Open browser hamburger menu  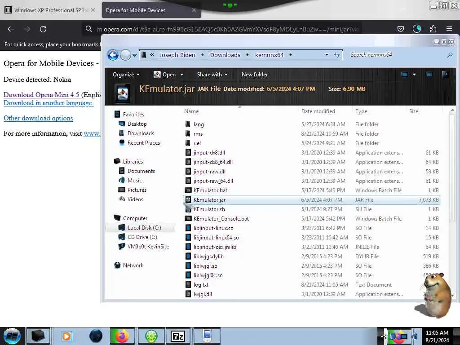[x=449, y=29]
